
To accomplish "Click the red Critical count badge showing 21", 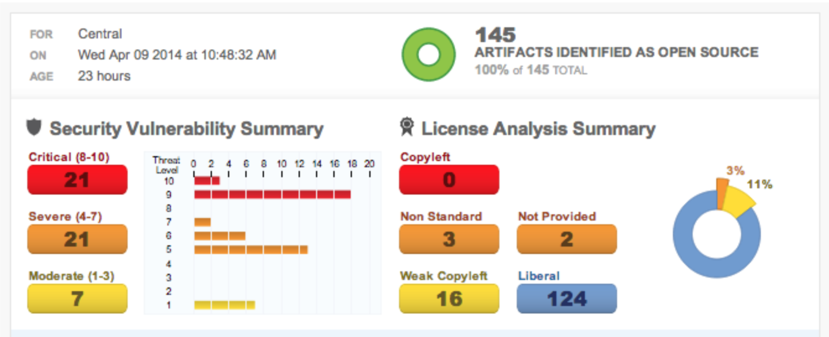I will pyautogui.click(x=77, y=180).
